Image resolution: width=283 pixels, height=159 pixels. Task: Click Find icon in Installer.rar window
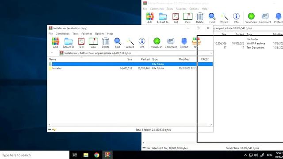tap(118, 43)
